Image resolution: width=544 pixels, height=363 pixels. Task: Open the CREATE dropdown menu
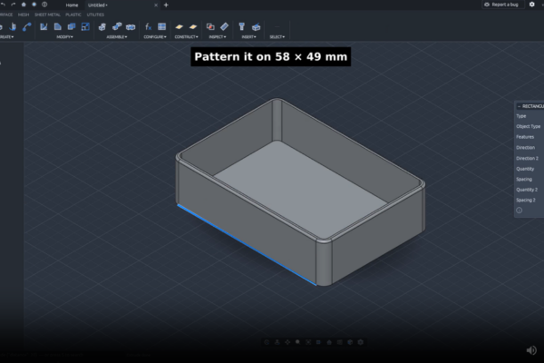6,37
